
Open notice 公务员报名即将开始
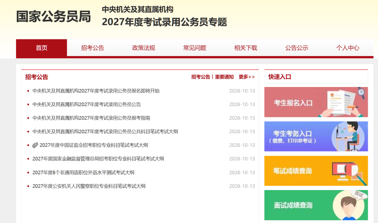tap(96, 91)
